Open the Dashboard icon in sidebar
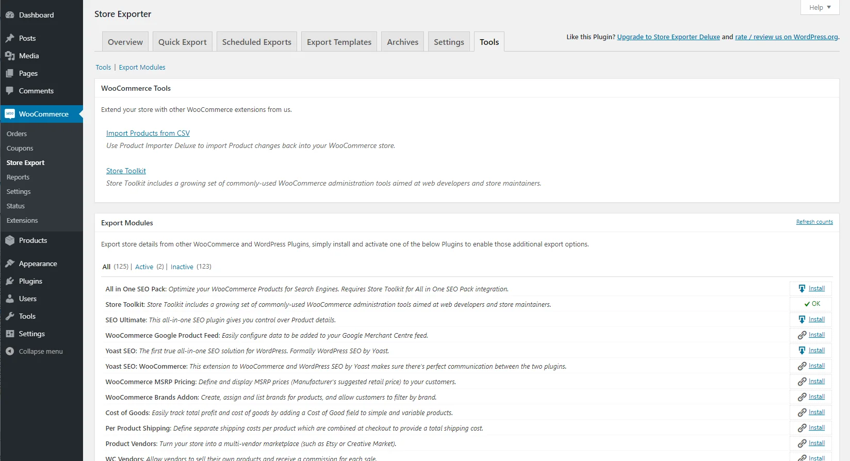The image size is (850, 461). pos(10,15)
